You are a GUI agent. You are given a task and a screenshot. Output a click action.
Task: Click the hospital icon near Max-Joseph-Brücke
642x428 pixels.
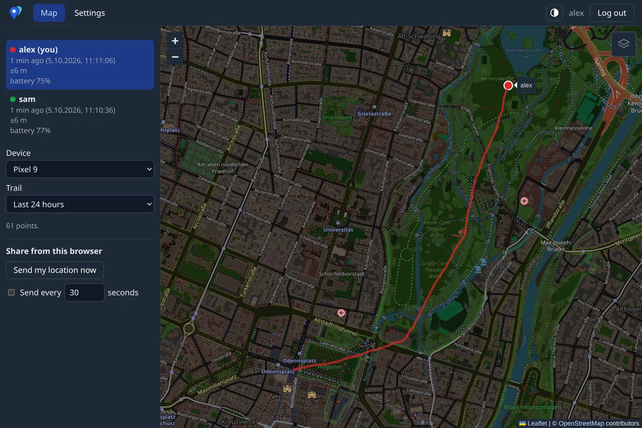(524, 201)
